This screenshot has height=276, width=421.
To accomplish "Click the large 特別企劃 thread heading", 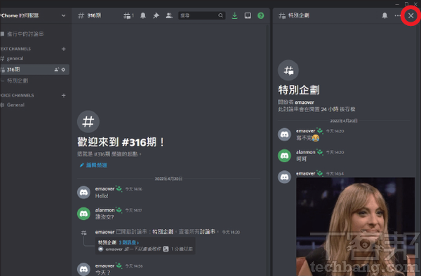I will pyautogui.click(x=299, y=90).
